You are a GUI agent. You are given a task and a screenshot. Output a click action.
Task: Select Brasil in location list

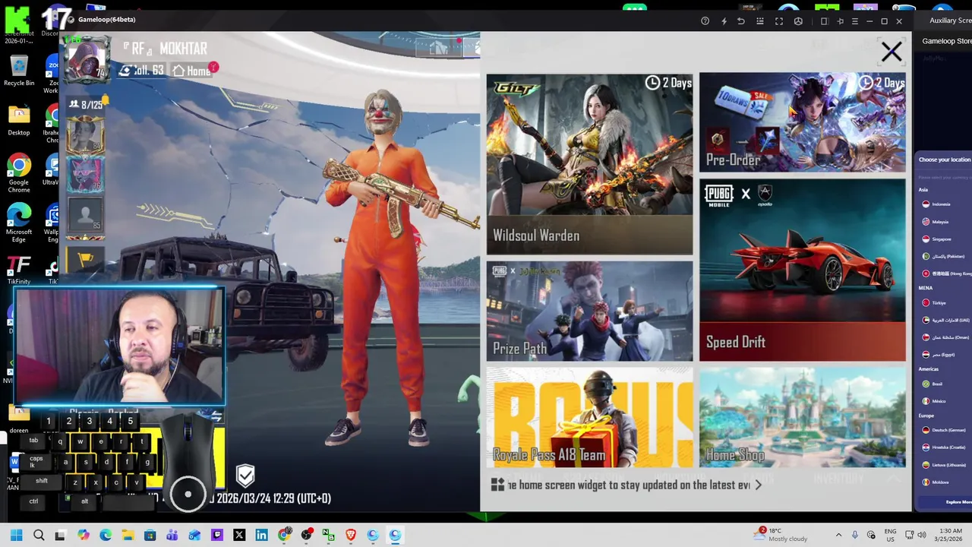(933, 384)
